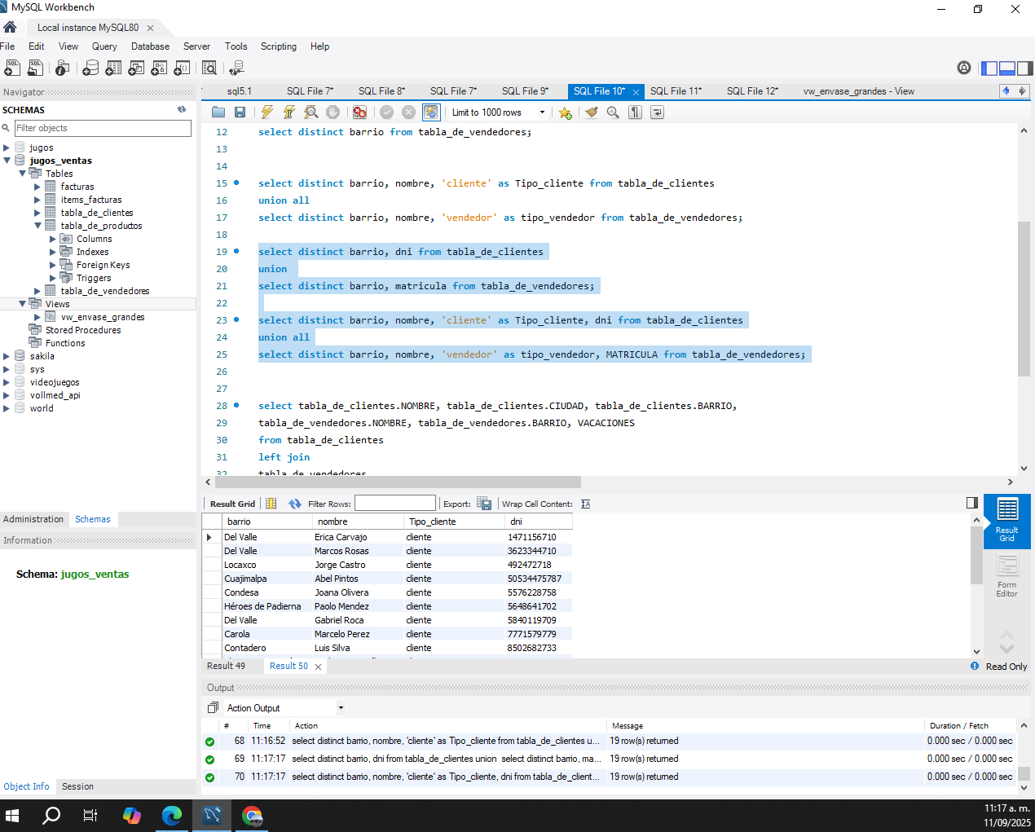Expand the sakila schema

coord(7,356)
